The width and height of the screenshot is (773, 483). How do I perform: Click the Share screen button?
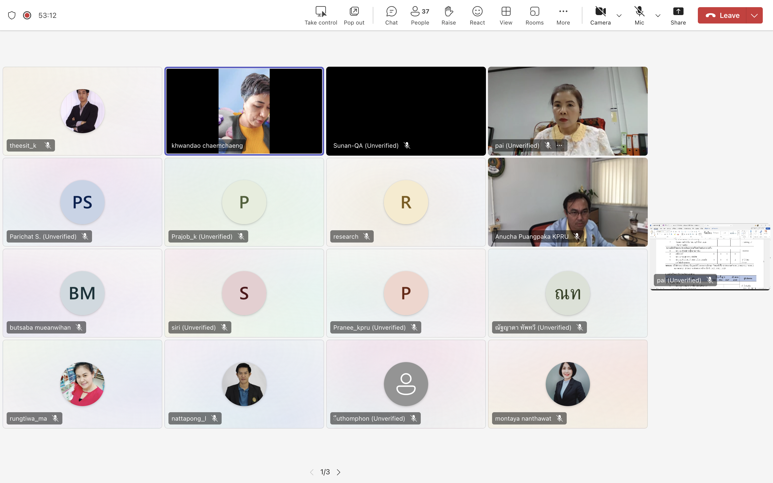[678, 15]
